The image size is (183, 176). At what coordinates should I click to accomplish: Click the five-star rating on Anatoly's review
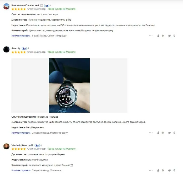click(x=19, y=52)
